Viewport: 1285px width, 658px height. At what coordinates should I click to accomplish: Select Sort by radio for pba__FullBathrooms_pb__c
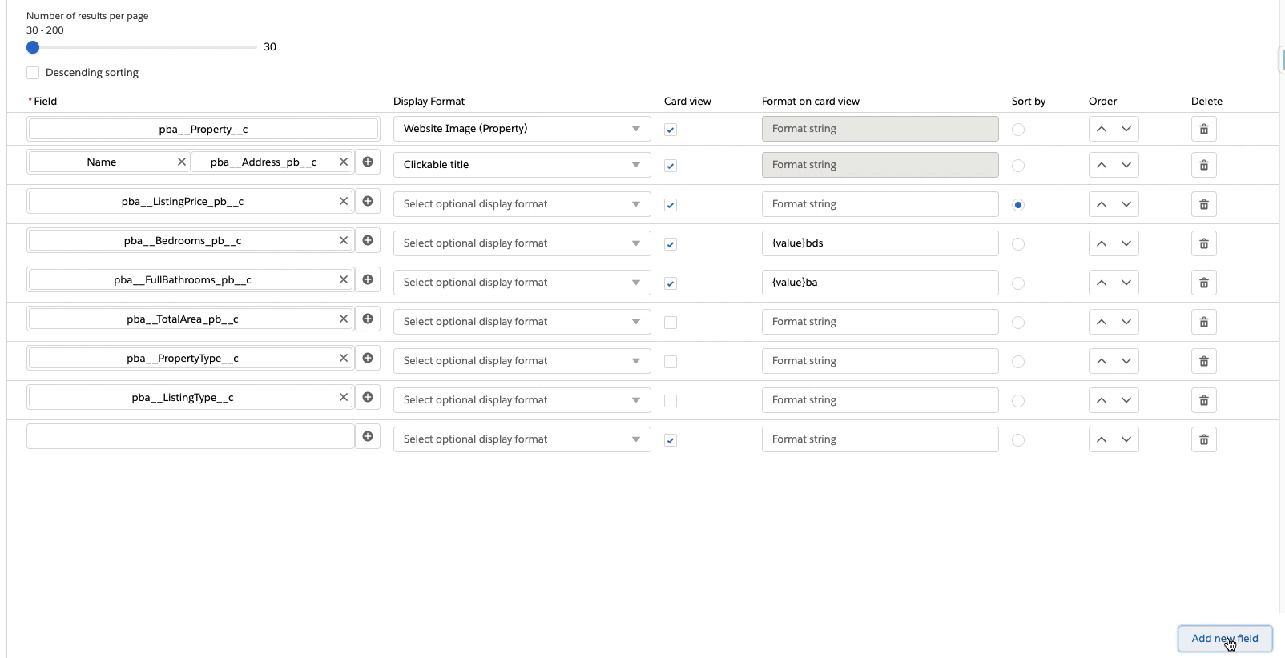tap(1018, 283)
